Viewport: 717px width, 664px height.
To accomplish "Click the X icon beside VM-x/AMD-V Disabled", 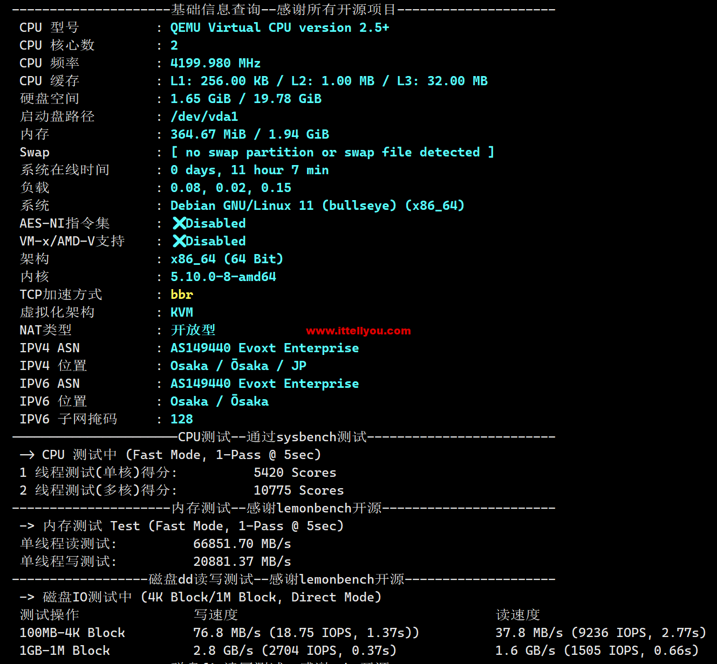I will (x=179, y=241).
